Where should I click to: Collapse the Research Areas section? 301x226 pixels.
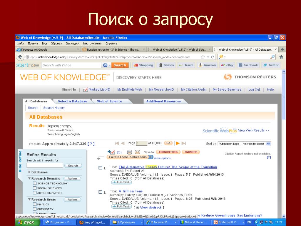[29, 199]
